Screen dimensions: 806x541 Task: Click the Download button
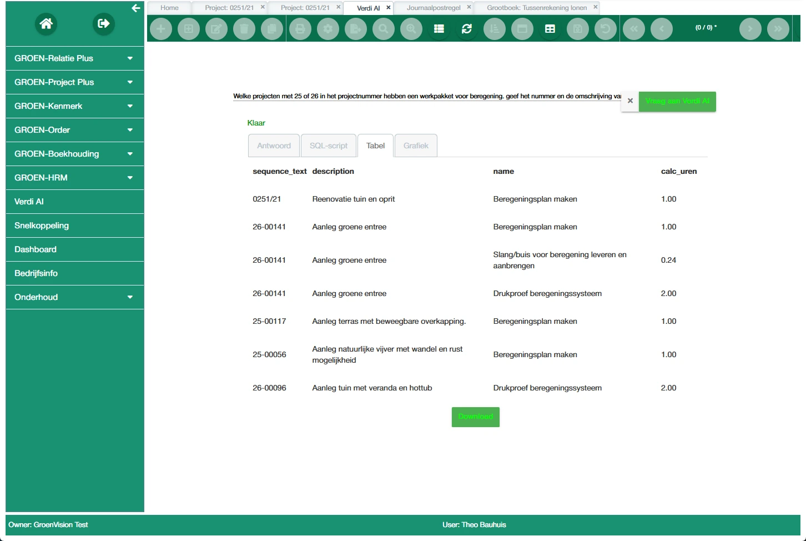click(x=475, y=417)
